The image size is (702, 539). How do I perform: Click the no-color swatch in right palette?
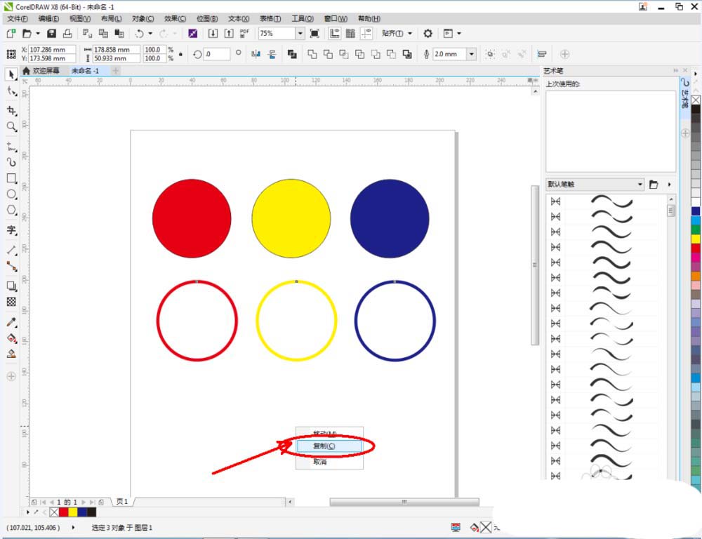point(696,100)
